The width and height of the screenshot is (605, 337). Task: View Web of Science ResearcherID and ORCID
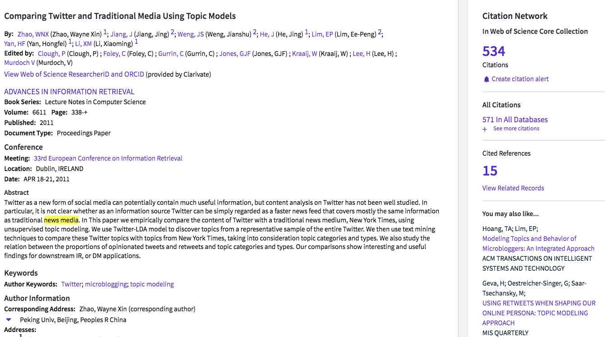coord(74,74)
